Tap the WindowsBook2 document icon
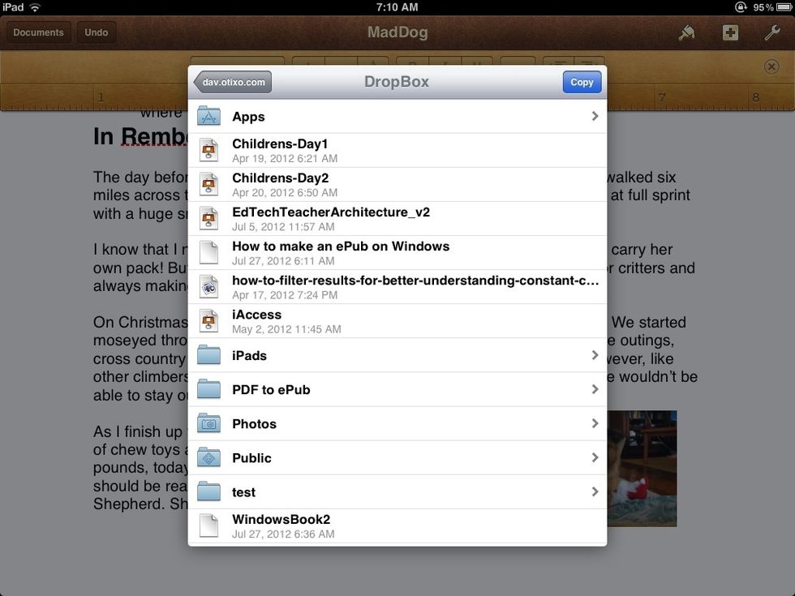 pyautogui.click(x=209, y=525)
